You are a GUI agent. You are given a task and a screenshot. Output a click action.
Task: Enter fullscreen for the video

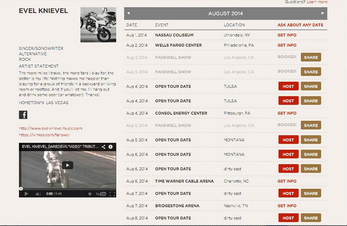click(112, 194)
